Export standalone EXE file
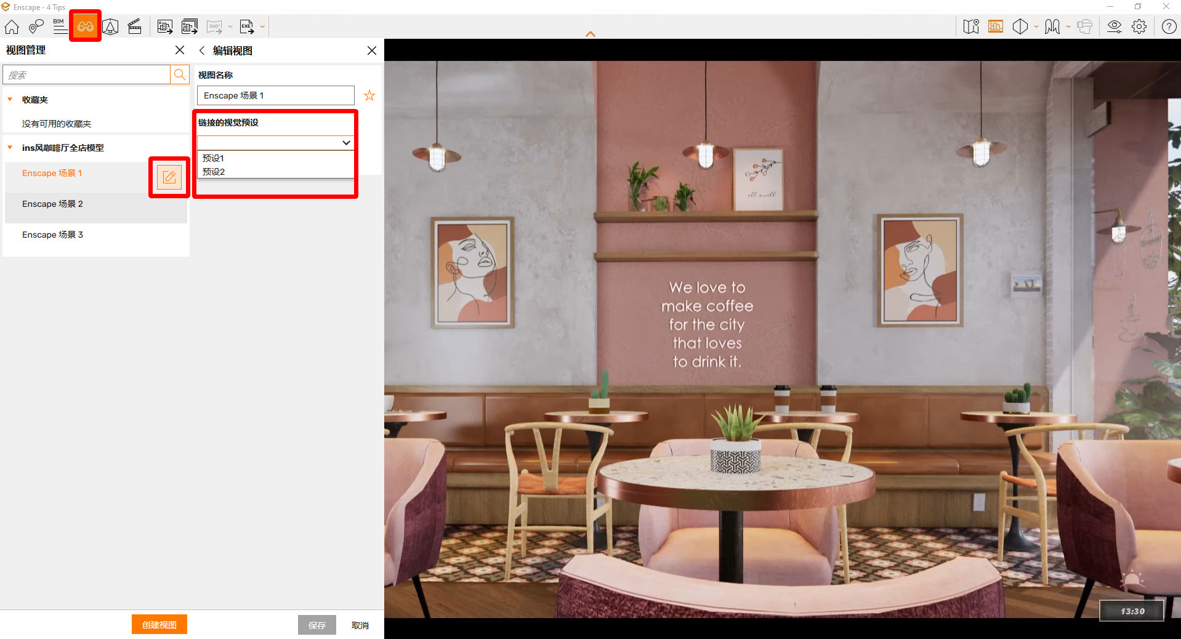This screenshot has height=639, width=1181. (247, 26)
